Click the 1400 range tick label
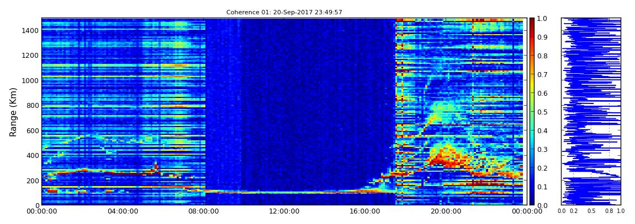This screenshot has height=224, width=635. (30, 30)
